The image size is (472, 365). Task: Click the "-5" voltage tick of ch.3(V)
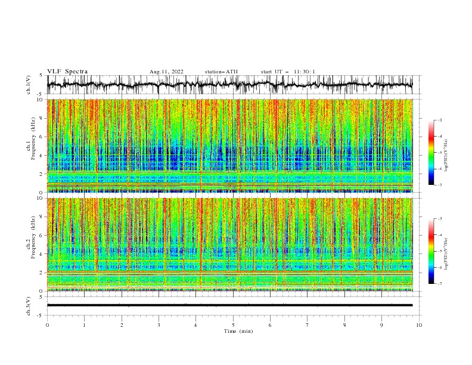point(40,315)
